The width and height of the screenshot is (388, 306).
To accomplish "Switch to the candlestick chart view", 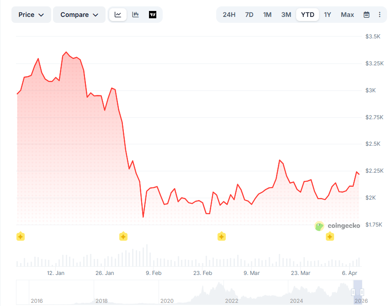I will [135, 14].
